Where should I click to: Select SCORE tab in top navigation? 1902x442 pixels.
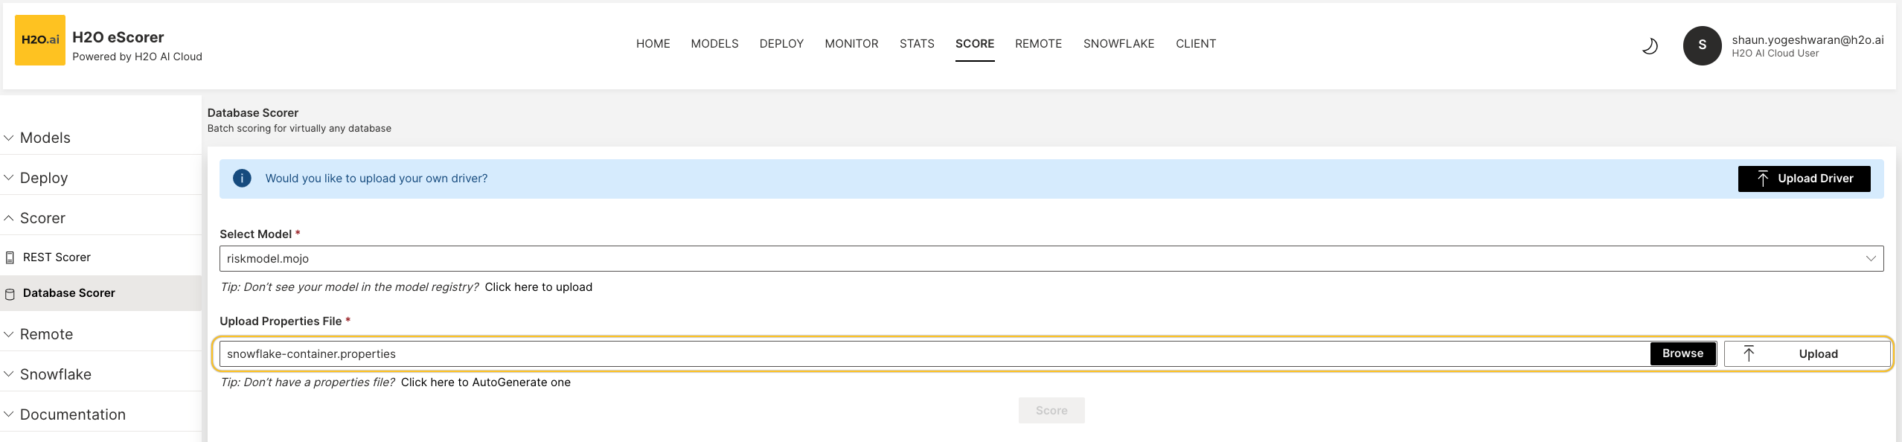coord(975,44)
